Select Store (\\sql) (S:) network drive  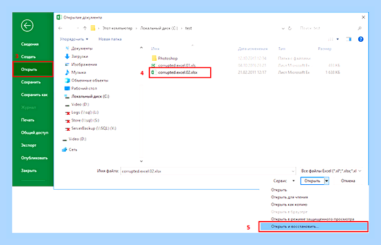pyautogui.click(x=85, y=120)
